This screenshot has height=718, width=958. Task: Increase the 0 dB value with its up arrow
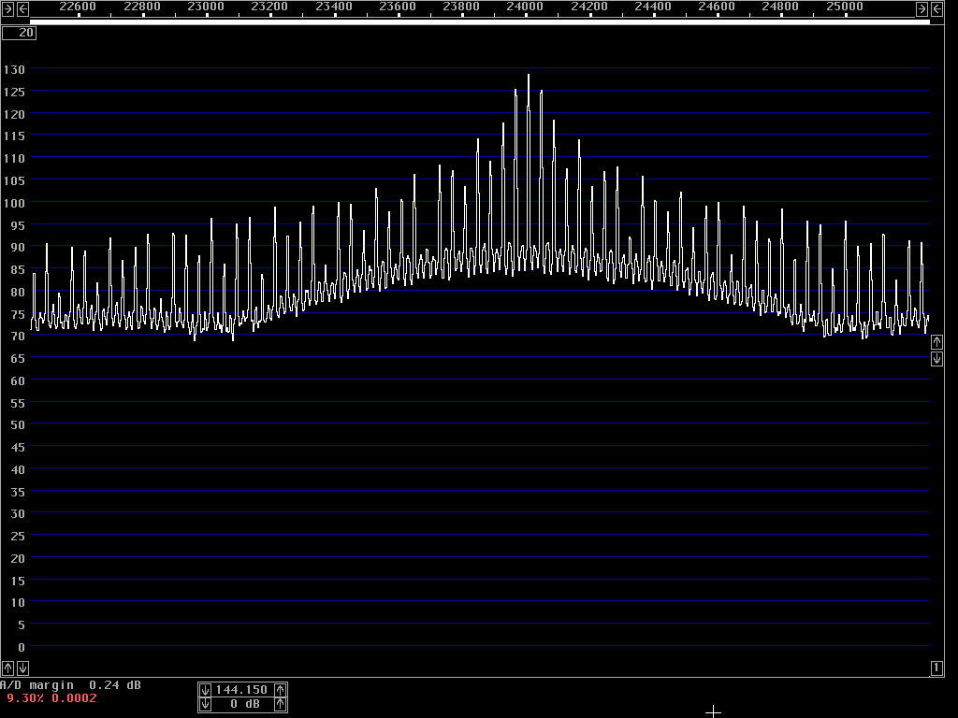click(281, 705)
